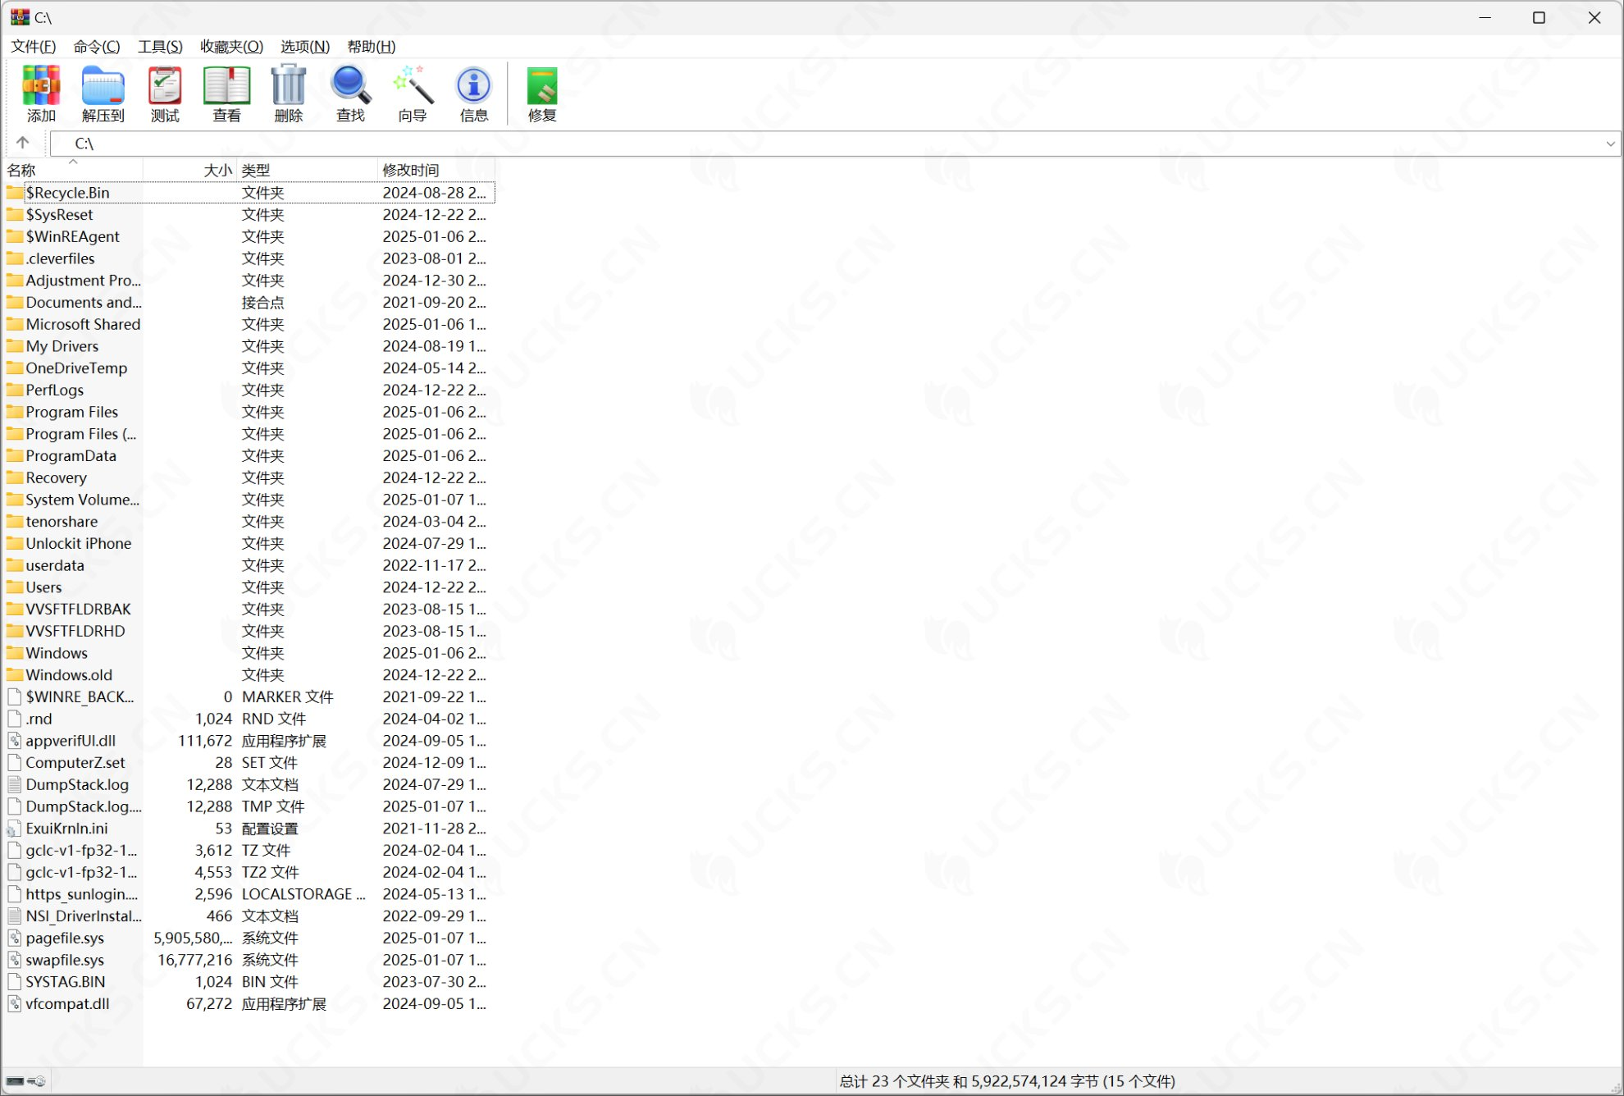1624x1096 pixels.
Task: Select the Windows folder name
Action: [57, 653]
